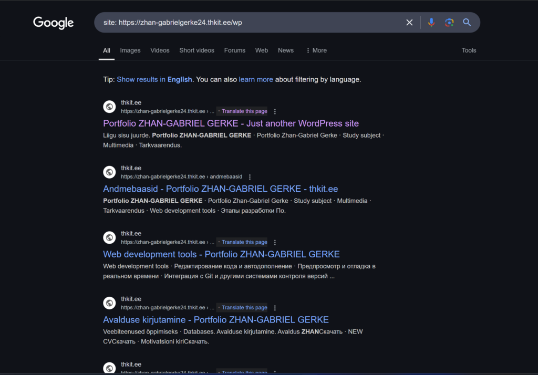Open 'Avalduse kirjutamine - Portfolio' result
This screenshot has height=375, width=538.
pos(216,320)
